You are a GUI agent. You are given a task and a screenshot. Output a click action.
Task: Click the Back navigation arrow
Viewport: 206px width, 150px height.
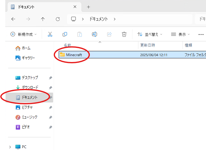tap(13, 19)
